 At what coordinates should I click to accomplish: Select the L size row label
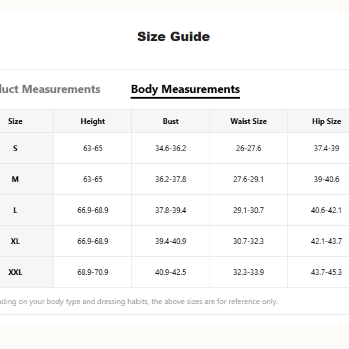coord(15,210)
